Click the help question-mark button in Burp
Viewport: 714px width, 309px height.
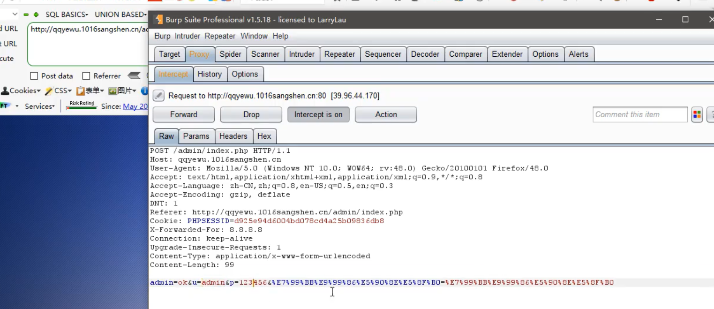point(711,114)
